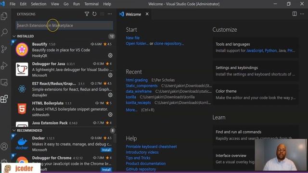Open HTML Boilerplate gear settings
Viewport: 308px width, 173px height.
coord(110,114)
